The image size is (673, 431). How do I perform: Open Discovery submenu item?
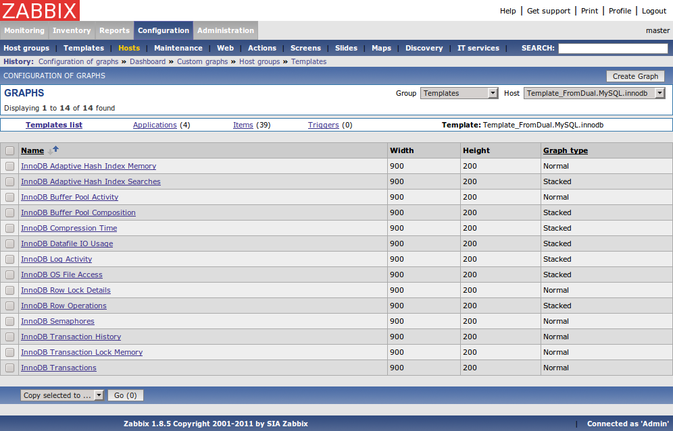coord(424,48)
